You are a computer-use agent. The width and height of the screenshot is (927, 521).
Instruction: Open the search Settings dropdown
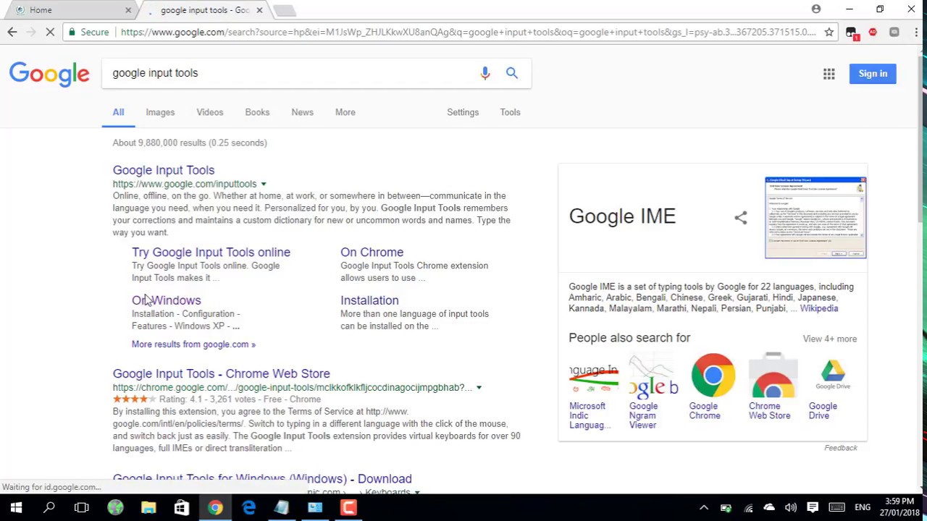click(463, 112)
